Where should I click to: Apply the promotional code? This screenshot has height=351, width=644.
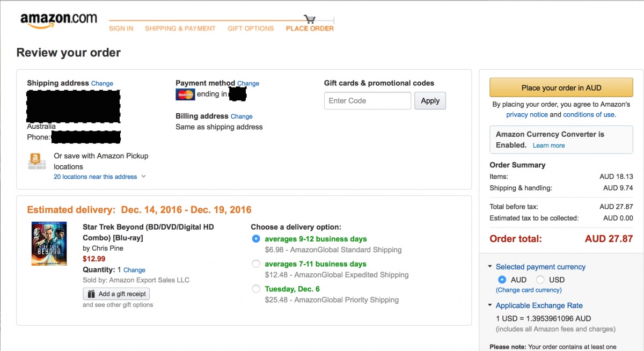[x=430, y=101]
